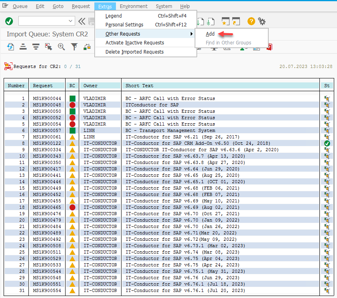Click the green Enter checkmark icon
The width and height of the screenshot is (337, 298).
pos(9,21)
